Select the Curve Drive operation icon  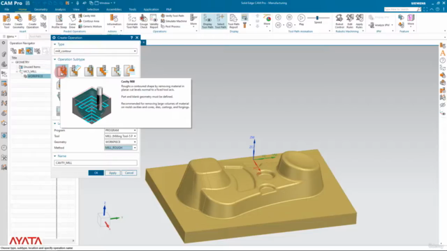(73, 22)
